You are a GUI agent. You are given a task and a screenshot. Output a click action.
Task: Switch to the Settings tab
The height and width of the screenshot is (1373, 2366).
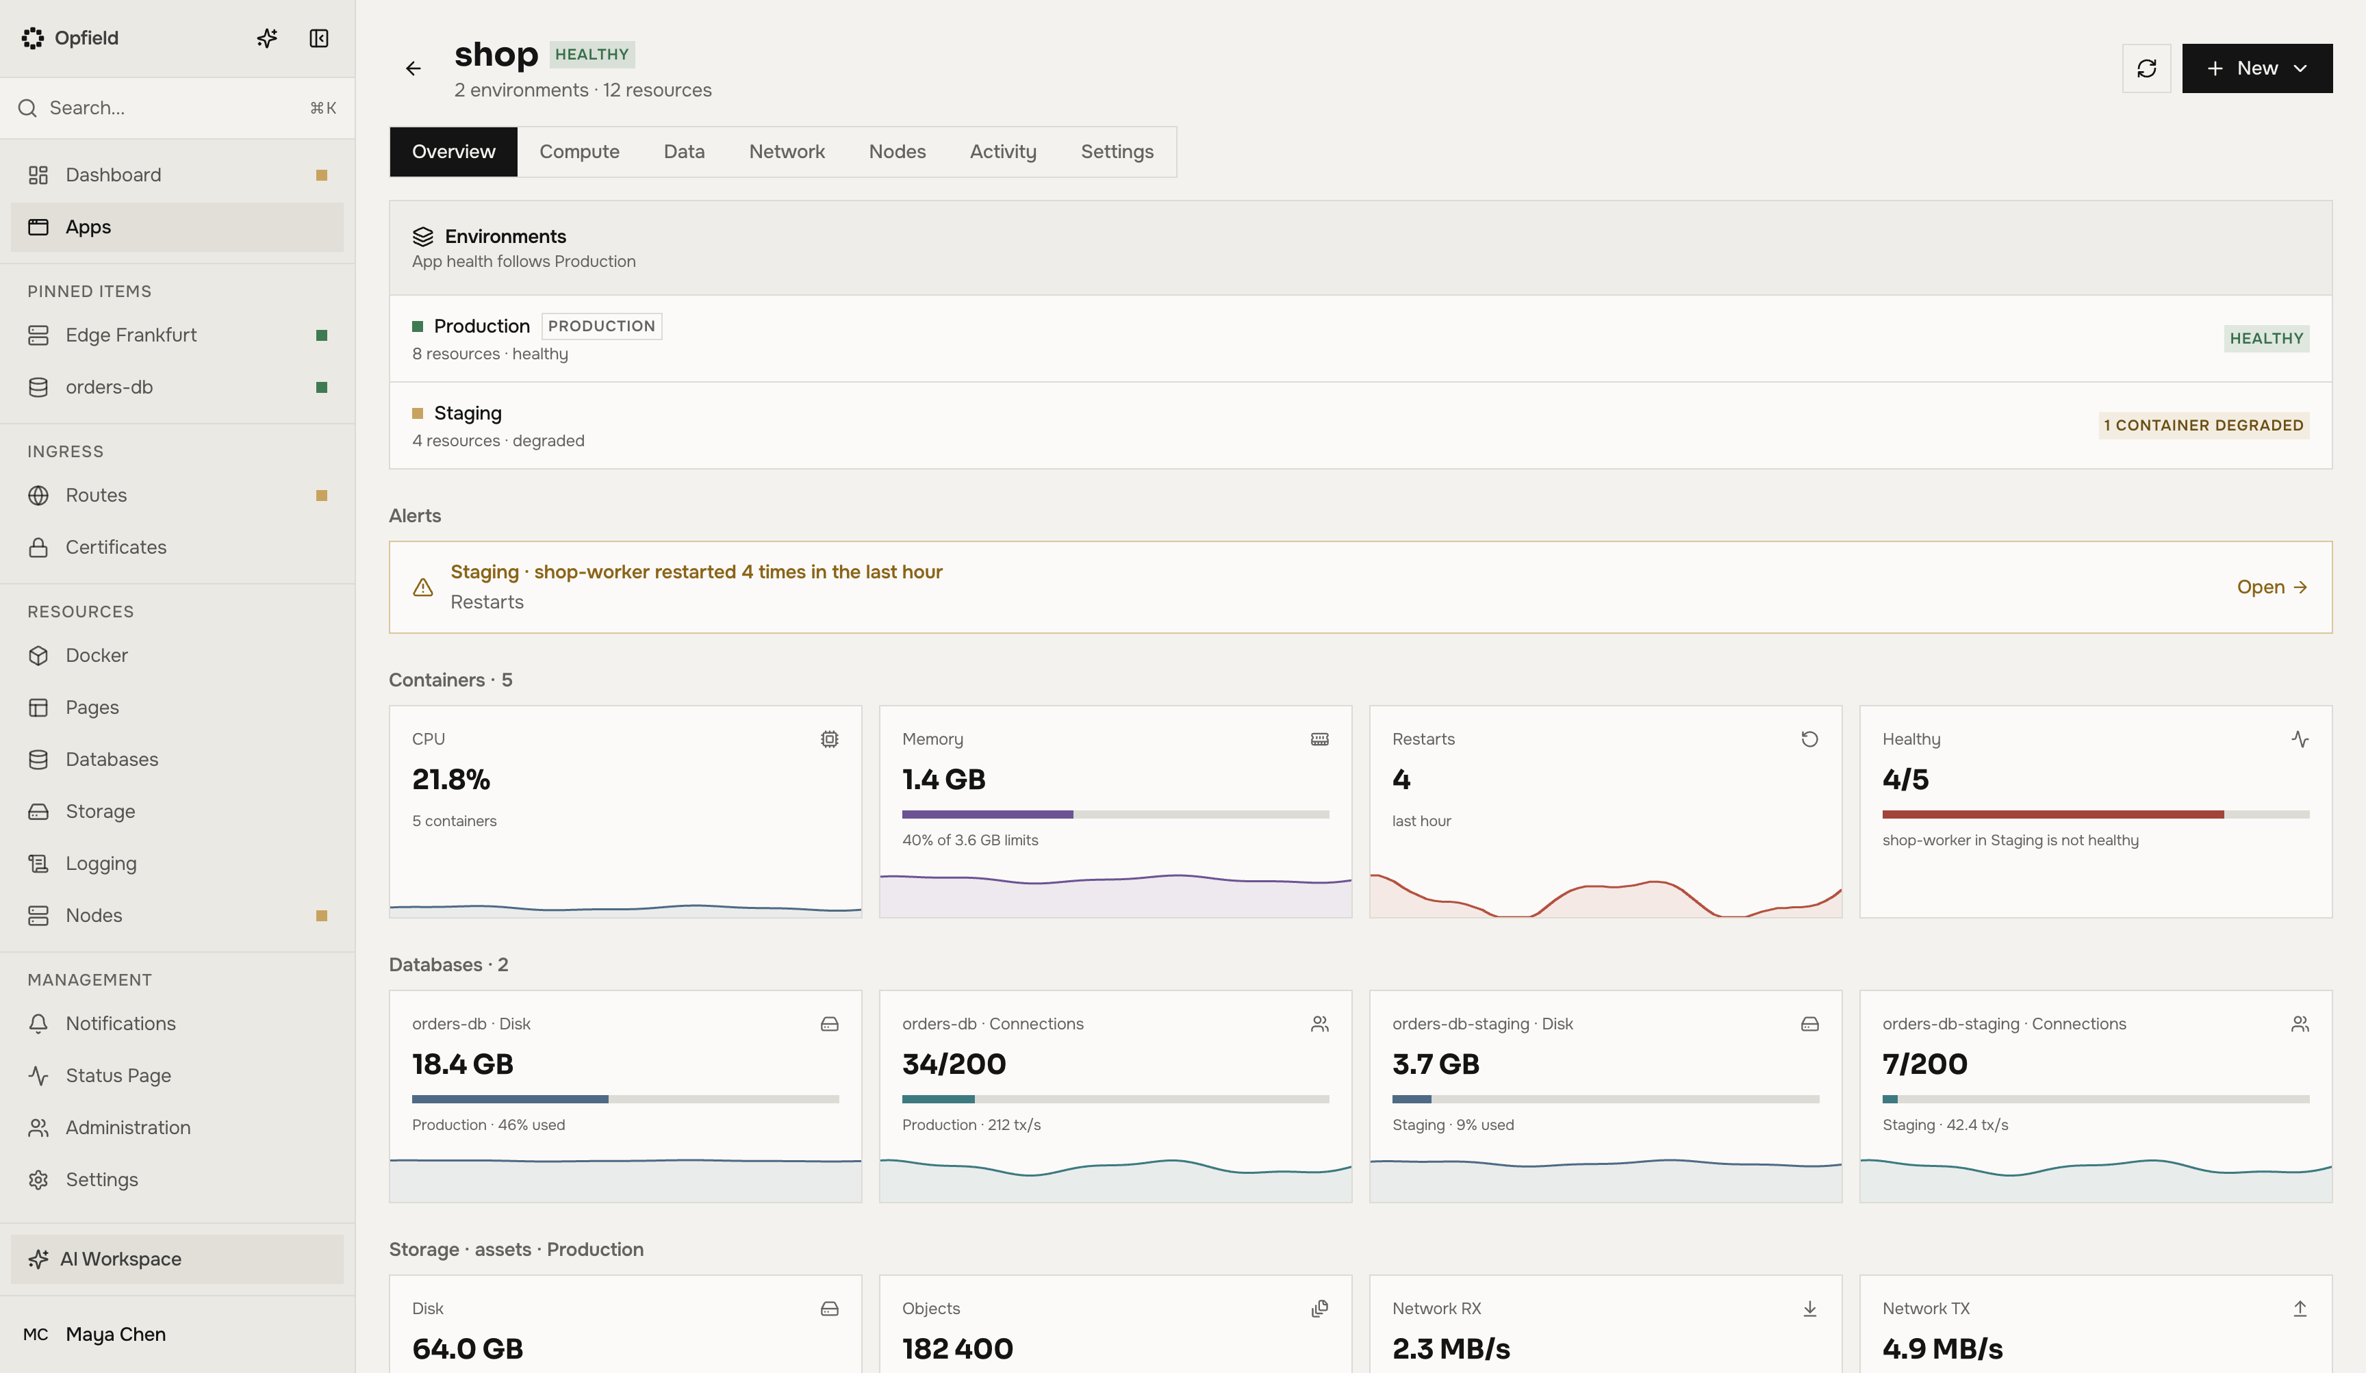(x=1117, y=152)
